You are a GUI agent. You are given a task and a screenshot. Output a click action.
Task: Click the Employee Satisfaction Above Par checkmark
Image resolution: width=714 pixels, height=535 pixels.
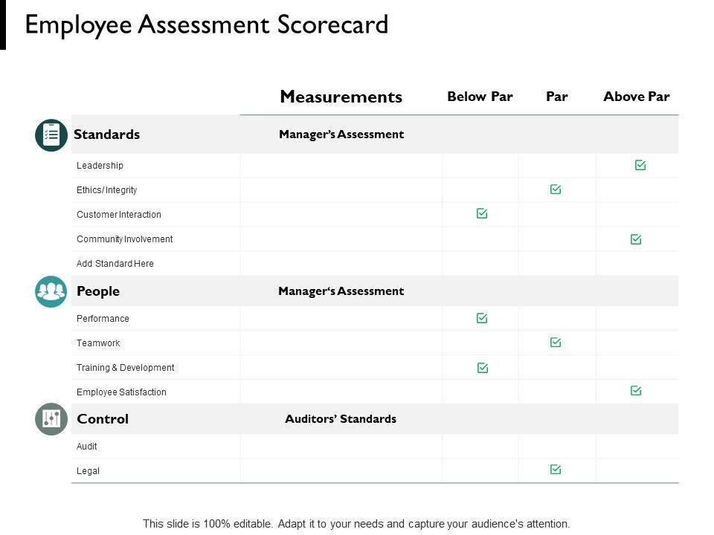pos(636,391)
